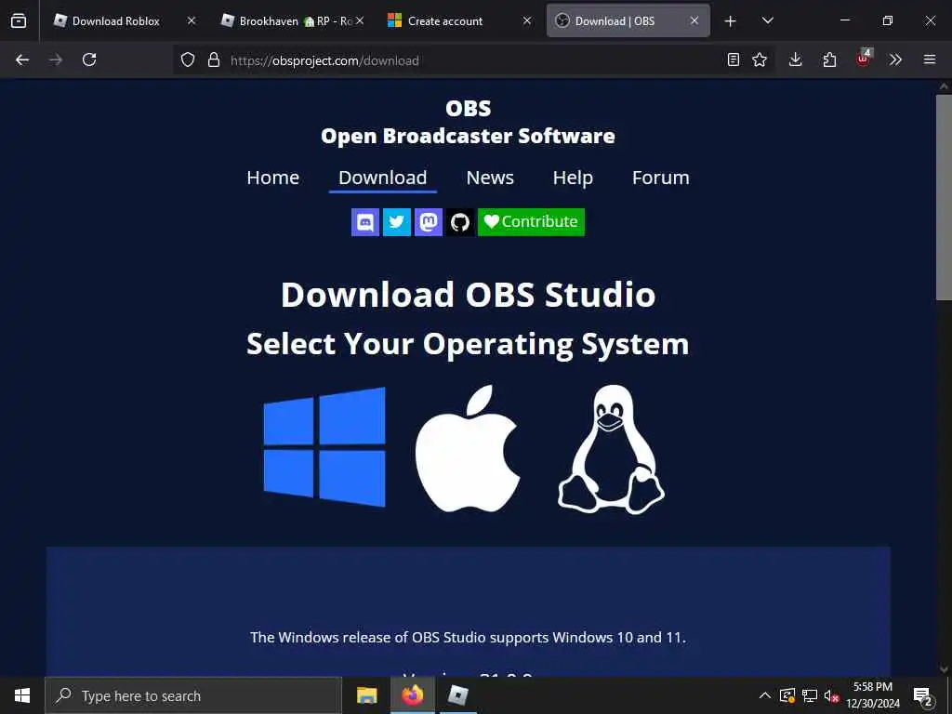This screenshot has width=952, height=714.
Task: Click the Firefox taskbar icon
Action: pyautogui.click(x=412, y=695)
